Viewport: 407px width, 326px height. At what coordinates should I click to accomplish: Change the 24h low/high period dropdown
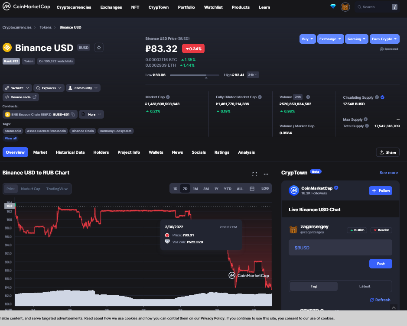tap(253, 75)
